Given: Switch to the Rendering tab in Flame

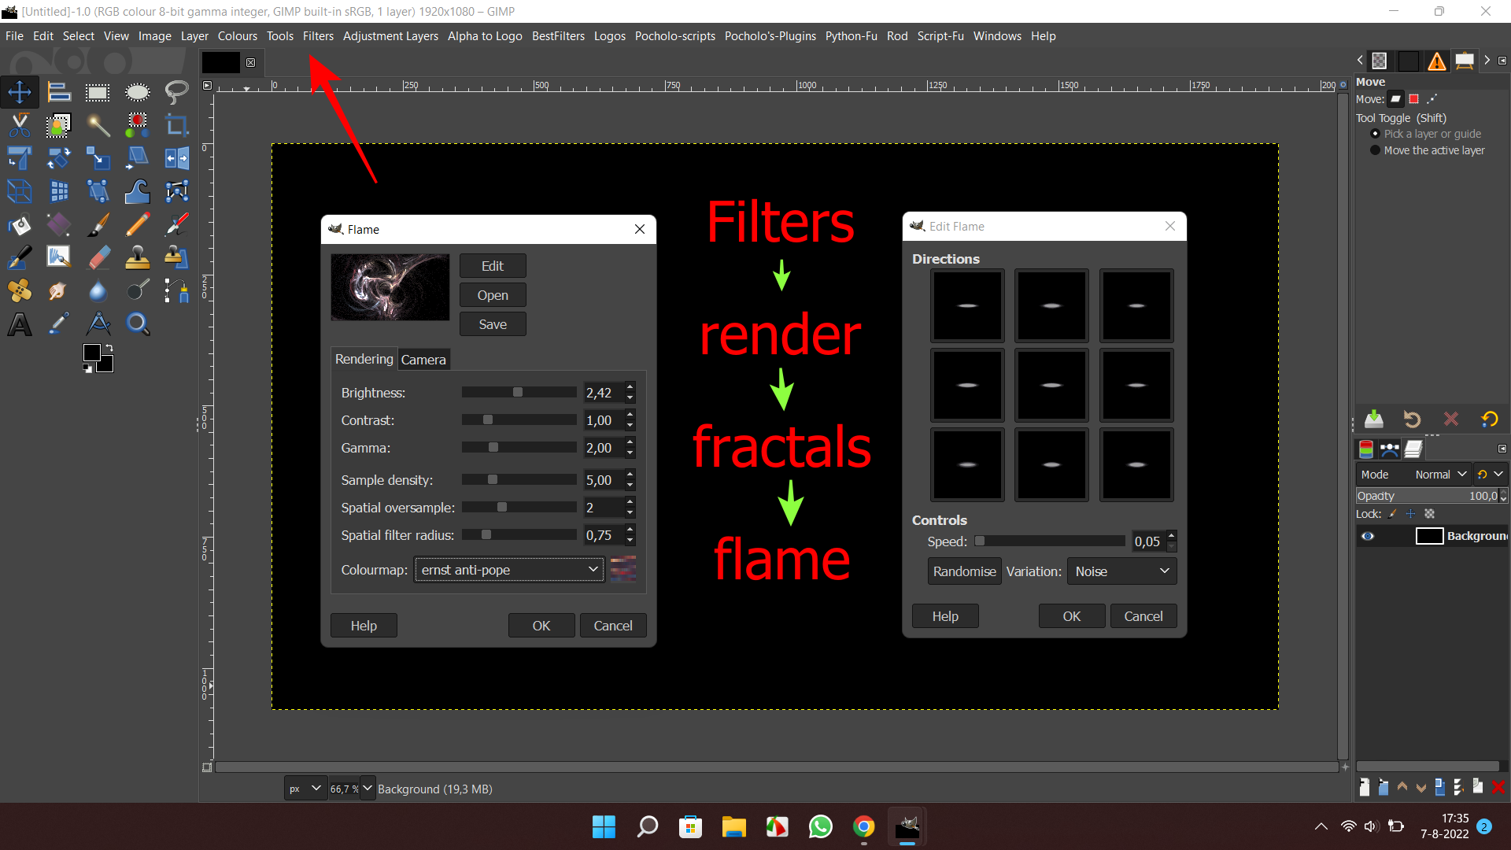Looking at the screenshot, I should click(x=364, y=359).
